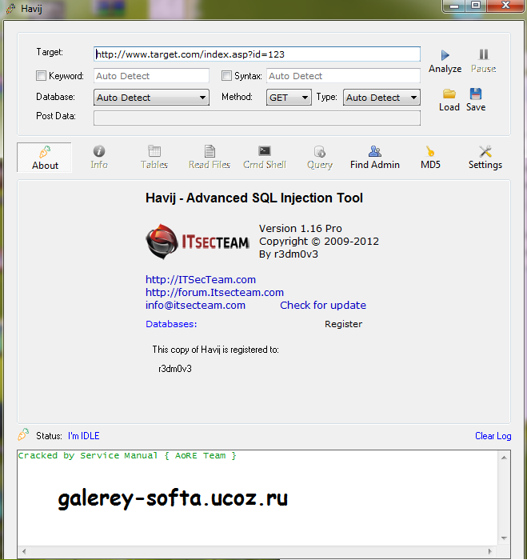Click the carrot icon beside Status
This screenshot has height=560, width=527.
(x=23, y=434)
